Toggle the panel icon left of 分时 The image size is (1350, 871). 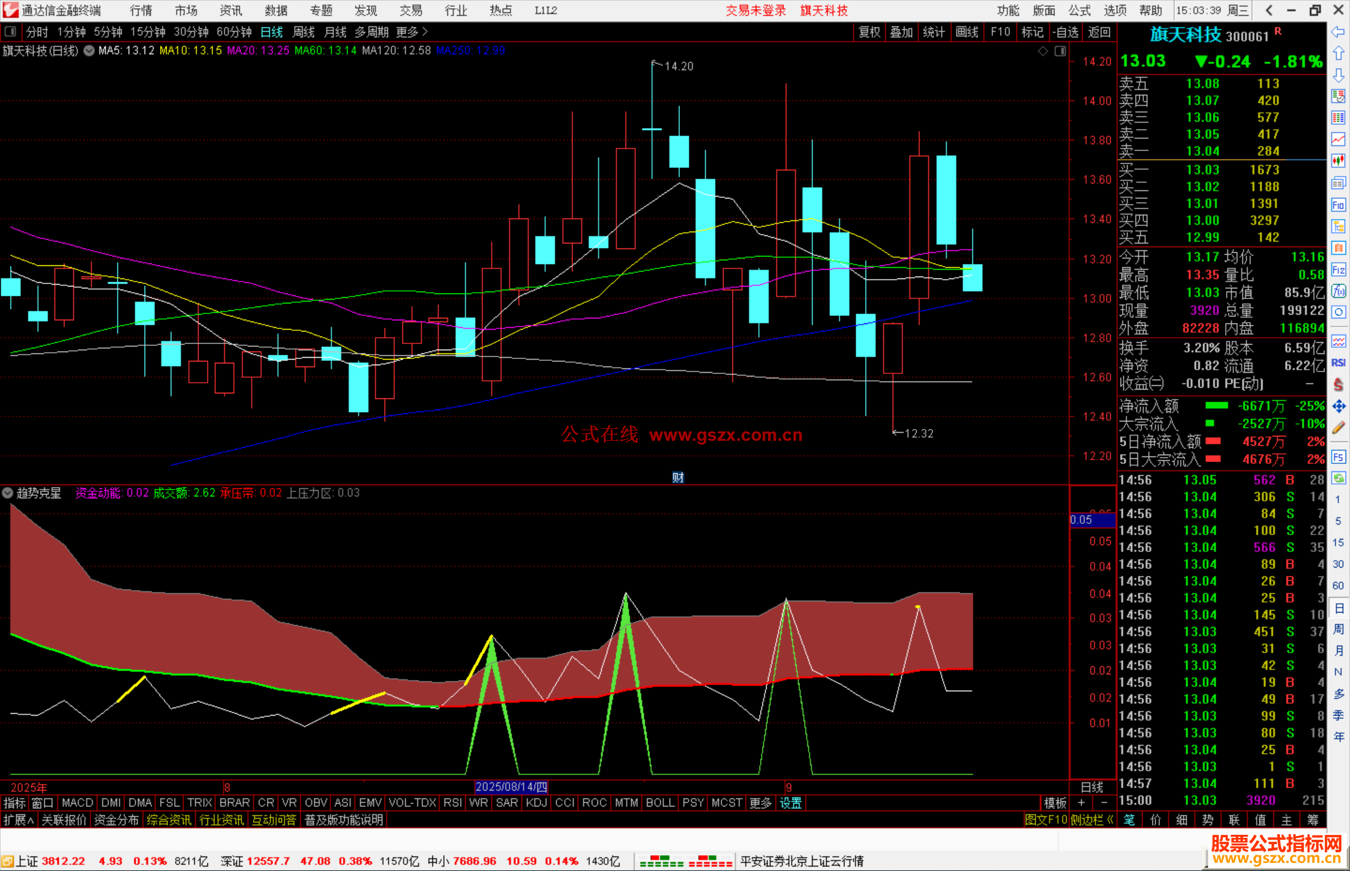point(11,31)
